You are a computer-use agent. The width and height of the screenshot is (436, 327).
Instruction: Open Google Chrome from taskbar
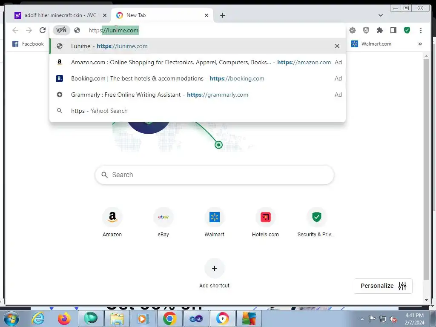click(169, 318)
